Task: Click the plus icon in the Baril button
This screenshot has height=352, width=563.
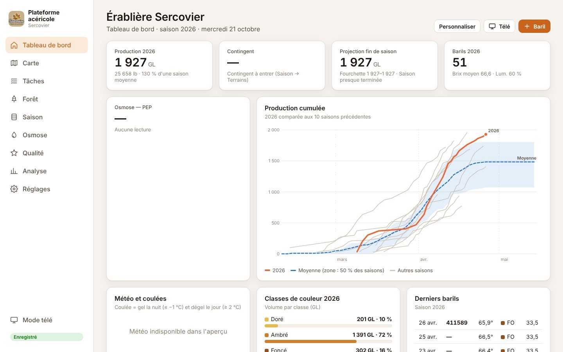Action: 527,26
